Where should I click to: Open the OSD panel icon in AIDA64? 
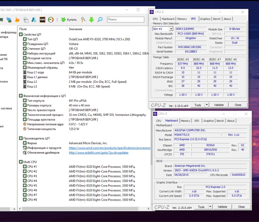pyautogui.click(x=42, y=19)
